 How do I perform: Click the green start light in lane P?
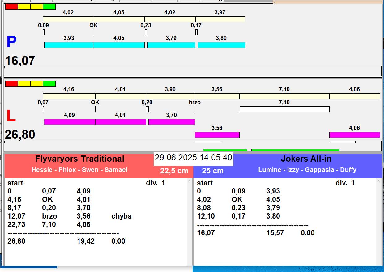click(x=49, y=6)
